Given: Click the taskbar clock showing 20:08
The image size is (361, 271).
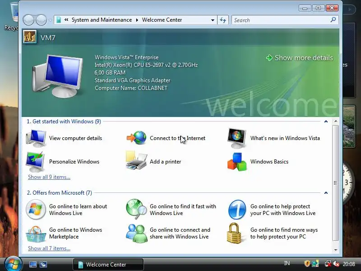Looking at the screenshot, I should [349, 264].
